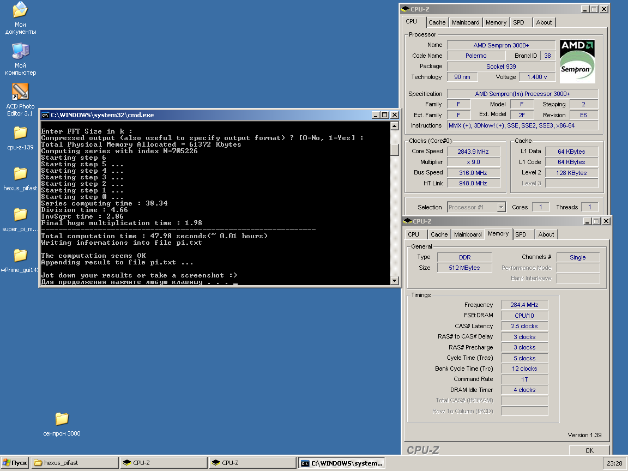Switch to Mainboard tab in lower CPU-Z window

click(x=468, y=234)
